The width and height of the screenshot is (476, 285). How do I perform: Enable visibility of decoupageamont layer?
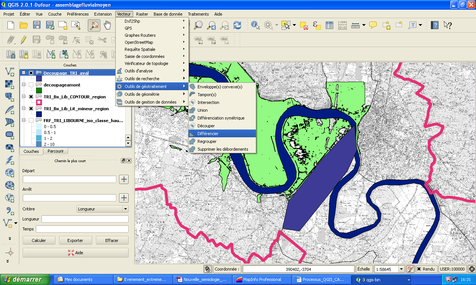pos(31,85)
